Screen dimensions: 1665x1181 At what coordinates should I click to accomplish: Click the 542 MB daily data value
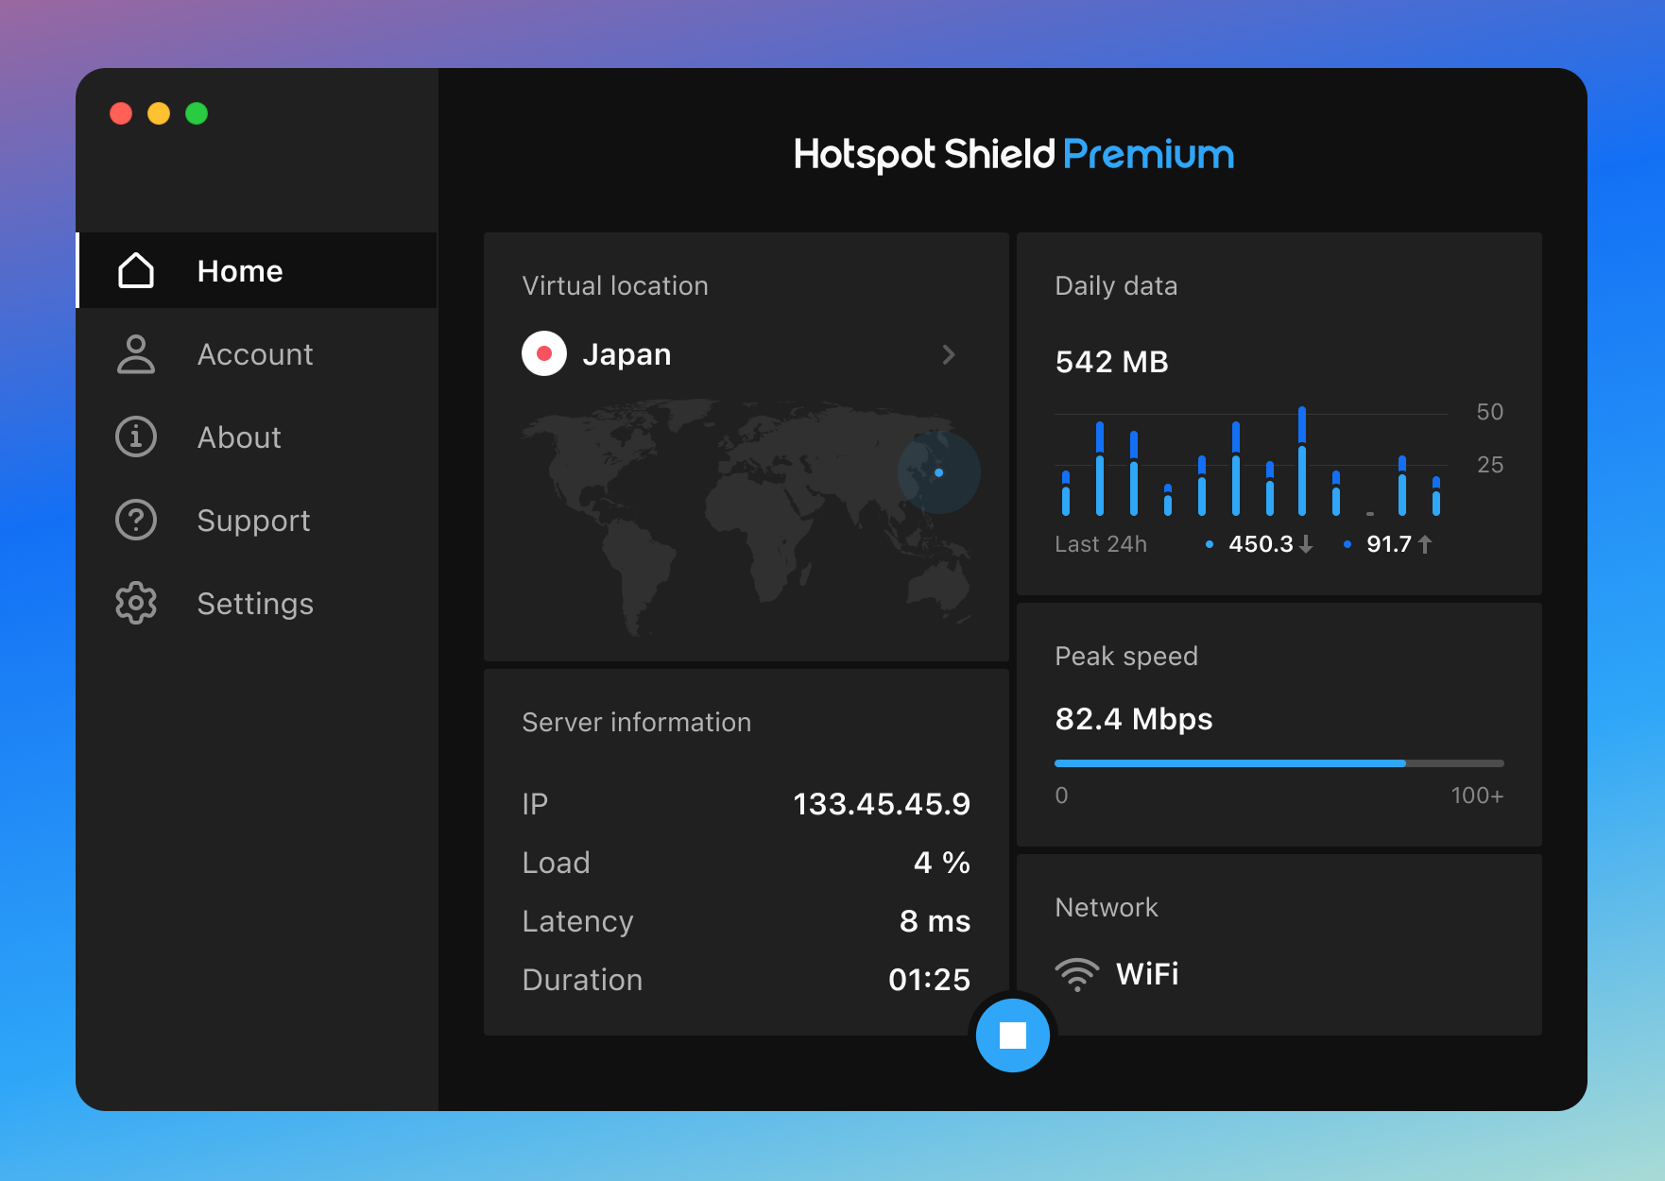click(x=1111, y=362)
